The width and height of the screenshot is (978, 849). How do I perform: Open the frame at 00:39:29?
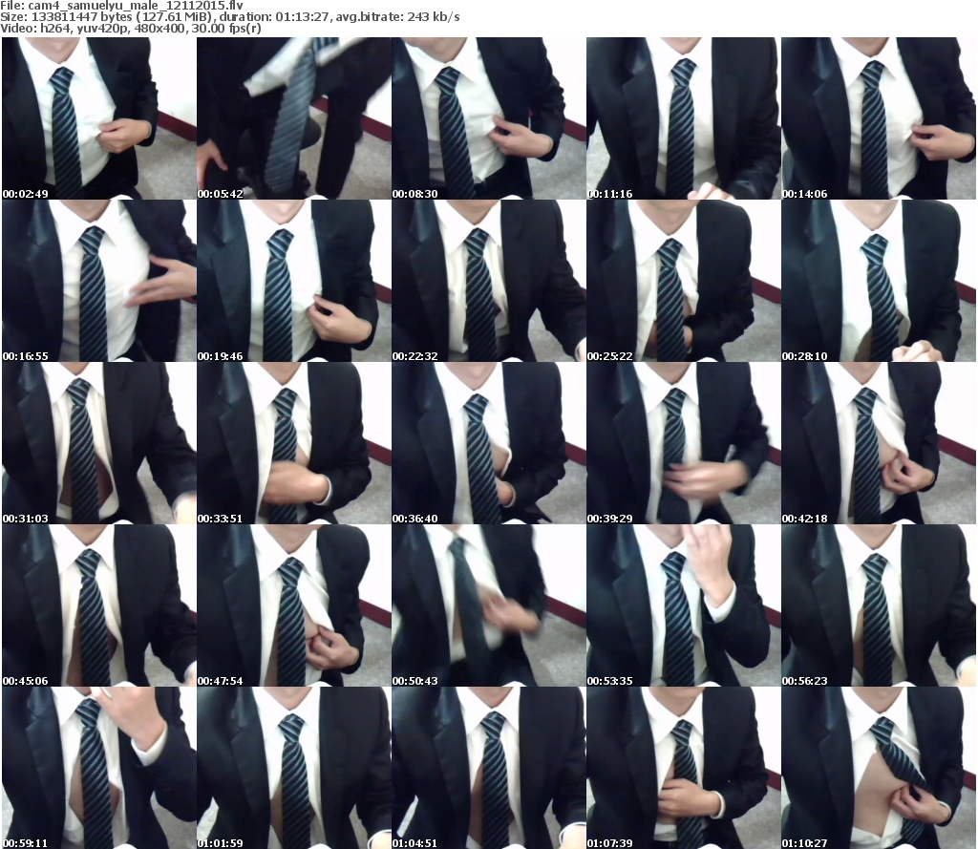click(684, 443)
